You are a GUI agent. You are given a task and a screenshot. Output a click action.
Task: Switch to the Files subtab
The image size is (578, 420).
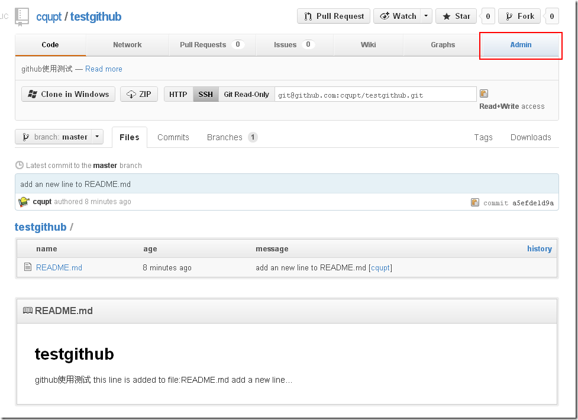(130, 137)
